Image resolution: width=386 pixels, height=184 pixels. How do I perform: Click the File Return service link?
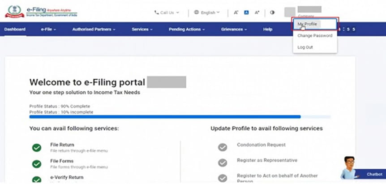[62, 145]
